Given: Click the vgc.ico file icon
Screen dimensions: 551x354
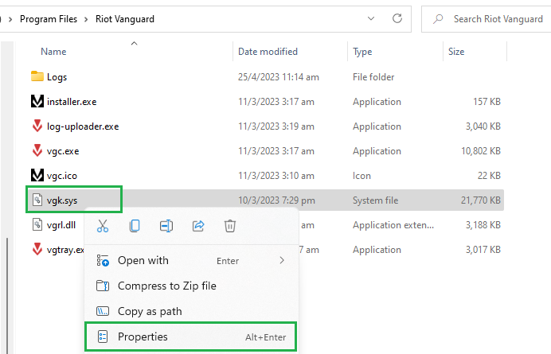Looking at the screenshot, I should point(37,175).
